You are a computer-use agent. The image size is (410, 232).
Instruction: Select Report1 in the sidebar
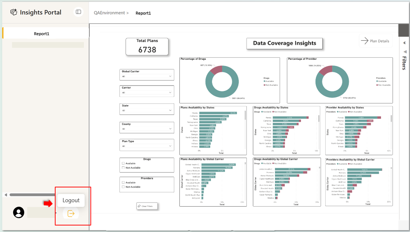pyautogui.click(x=42, y=34)
